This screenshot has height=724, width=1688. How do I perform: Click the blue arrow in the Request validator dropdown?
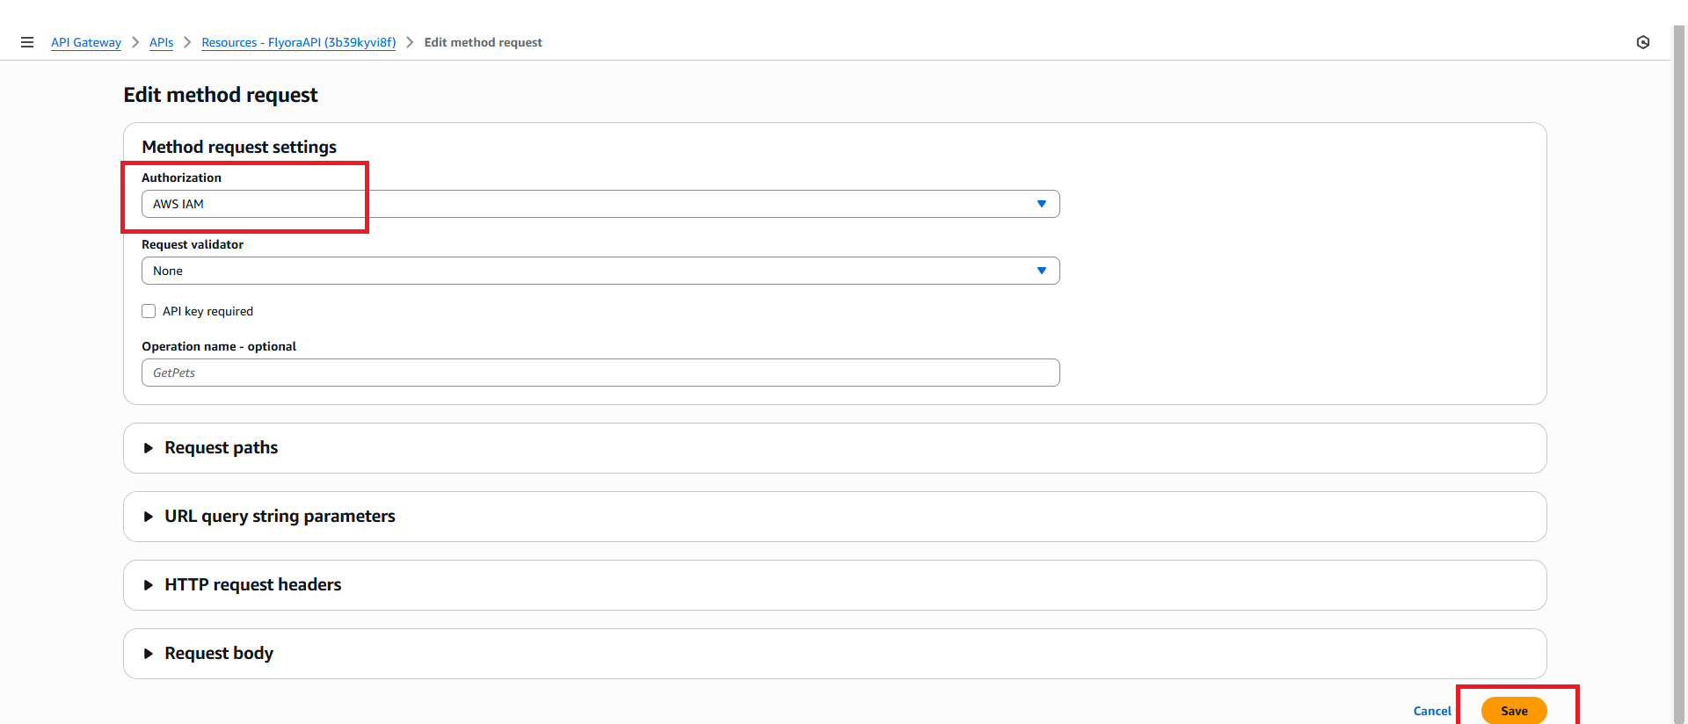(1041, 271)
